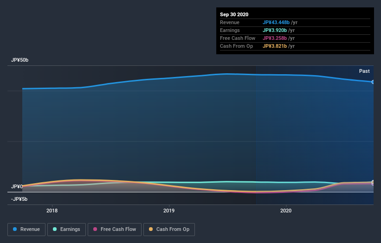The image size is (381, 243).
Task: Click the JP¥3.821b cash from op value
Action: point(275,46)
